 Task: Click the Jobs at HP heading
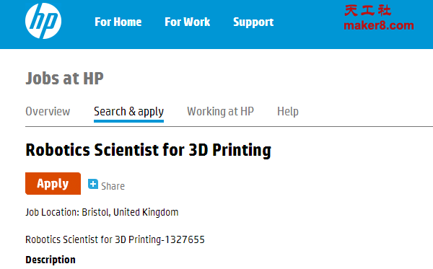click(64, 79)
